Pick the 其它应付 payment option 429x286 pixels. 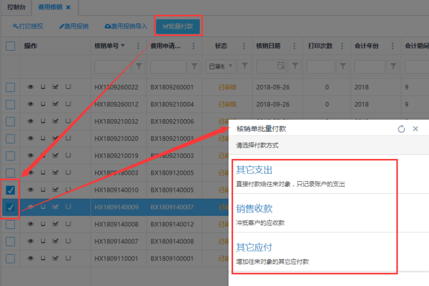point(254,247)
